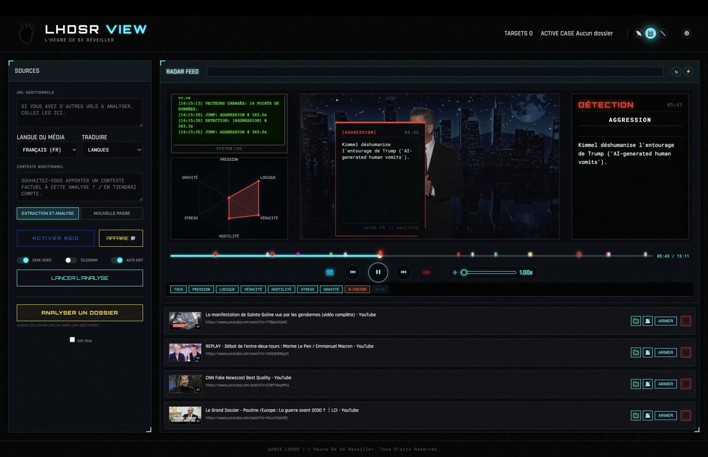
Task: Select the LOGIQUE filter tab
Action: 227,289
